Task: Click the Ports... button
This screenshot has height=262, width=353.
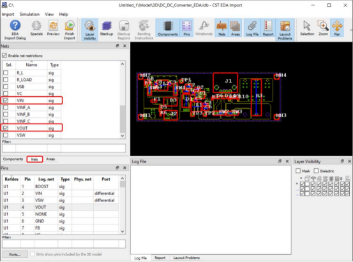Action: [15, 254]
